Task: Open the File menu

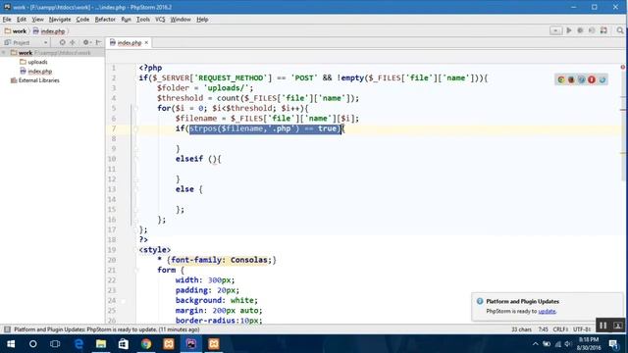Action: pyautogui.click(x=7, y=20)
